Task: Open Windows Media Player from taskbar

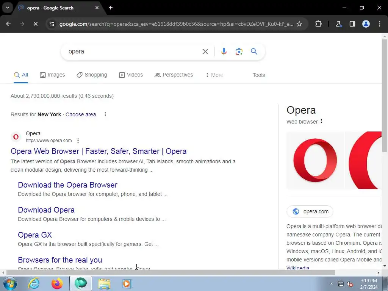Action: 127,283
